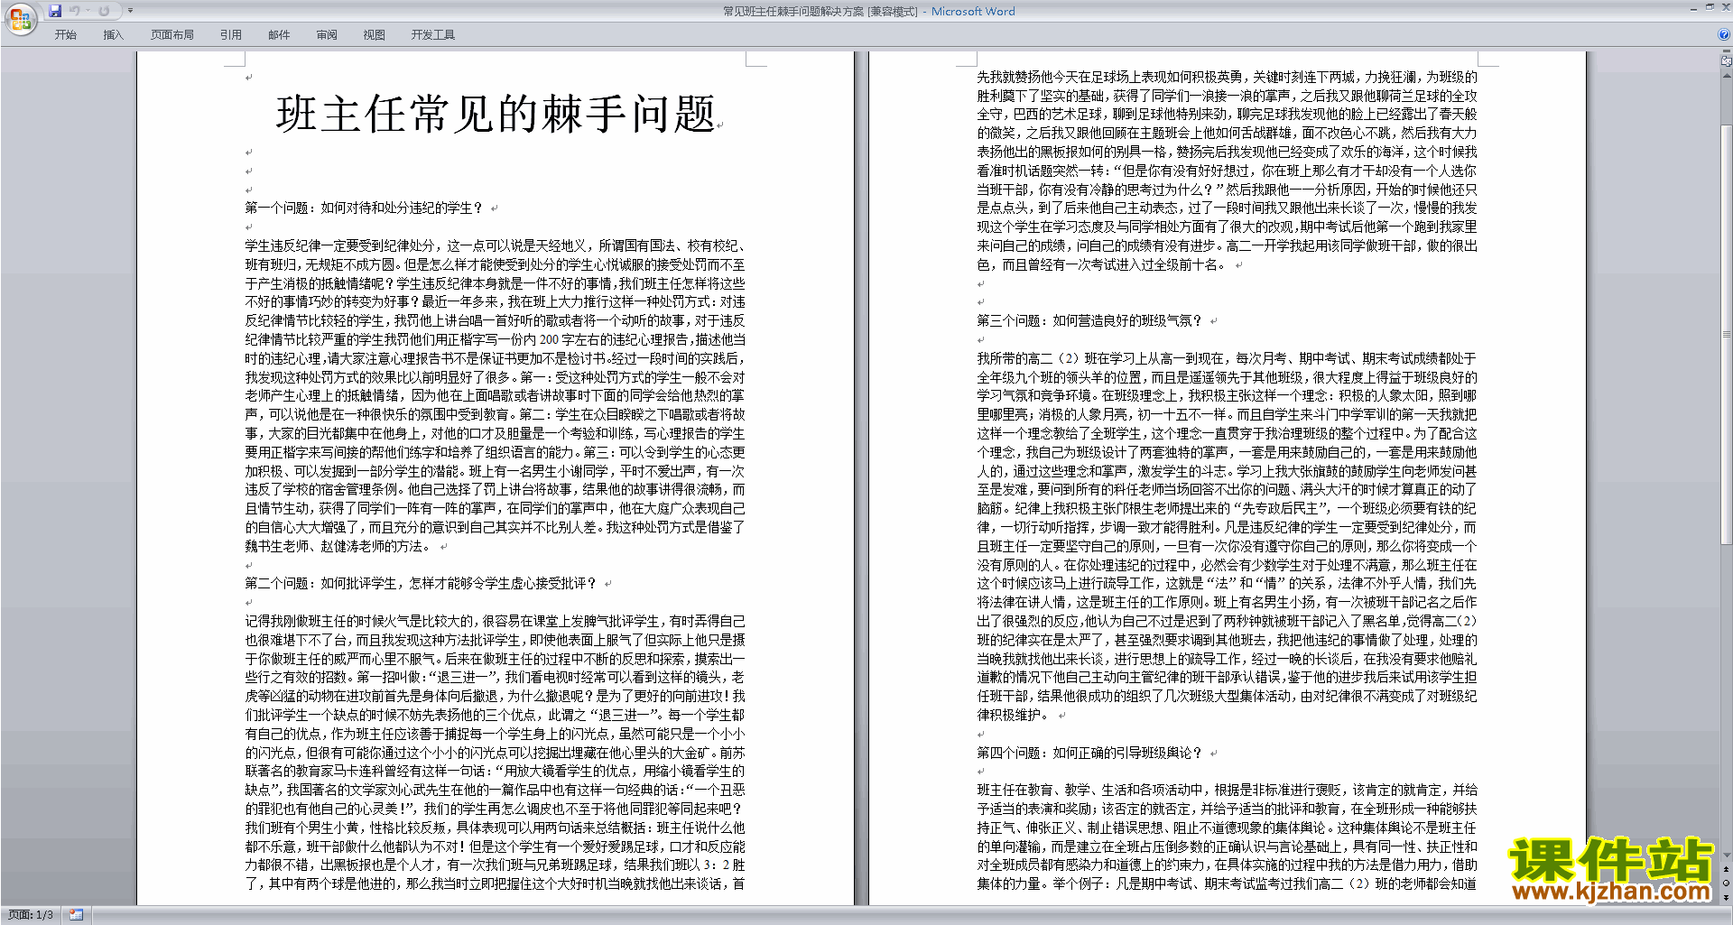
Task: Expand the undo history dropdown
Action: 88,11
